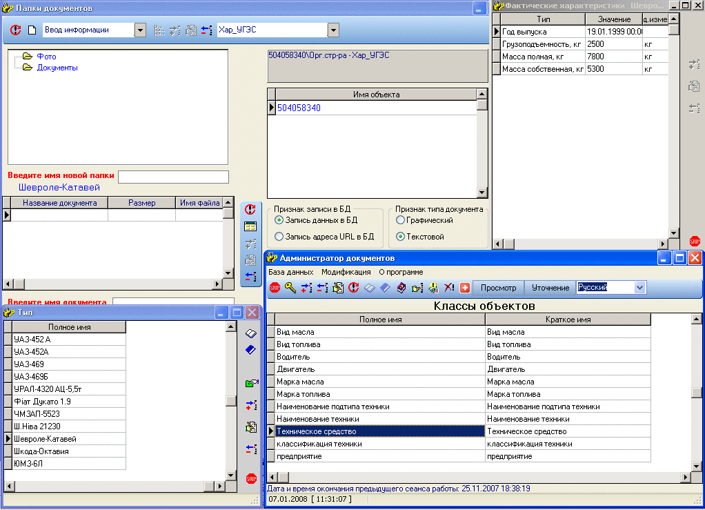Choose 'Запись данных в БД' radio button
Image resolution: width=705 pixels, height=510 pixels.
[279, 220]
